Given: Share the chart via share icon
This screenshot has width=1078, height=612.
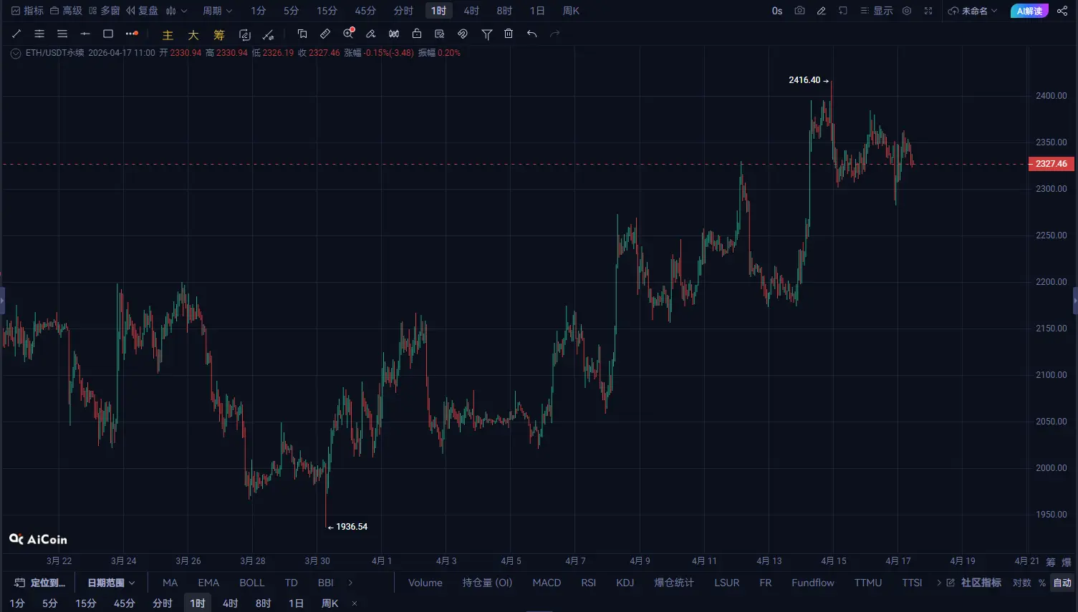Looking at the screenshot, I should click(1062, 11).
